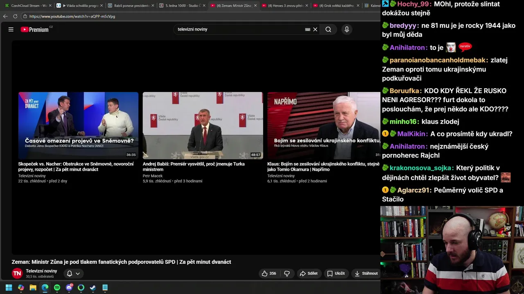Go back with browser back arrow
Viewport: 524px width, 294px height.
(x=5, y=16)
